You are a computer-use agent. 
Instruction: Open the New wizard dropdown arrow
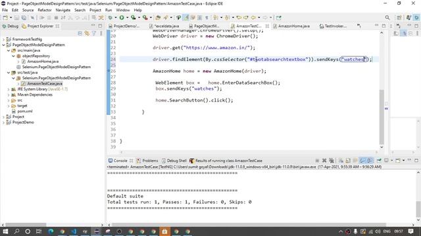[x=11, y=18]
